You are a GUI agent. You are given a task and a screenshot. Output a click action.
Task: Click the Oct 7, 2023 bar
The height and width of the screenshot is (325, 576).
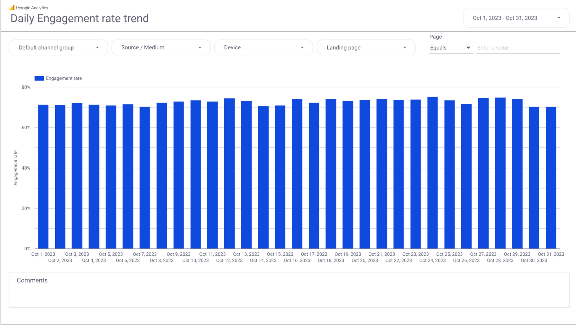tap(145, 178)
